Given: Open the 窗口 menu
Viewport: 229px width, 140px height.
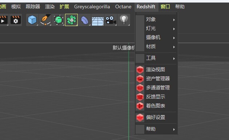Looking at the screenshot, I should point(165,7).
